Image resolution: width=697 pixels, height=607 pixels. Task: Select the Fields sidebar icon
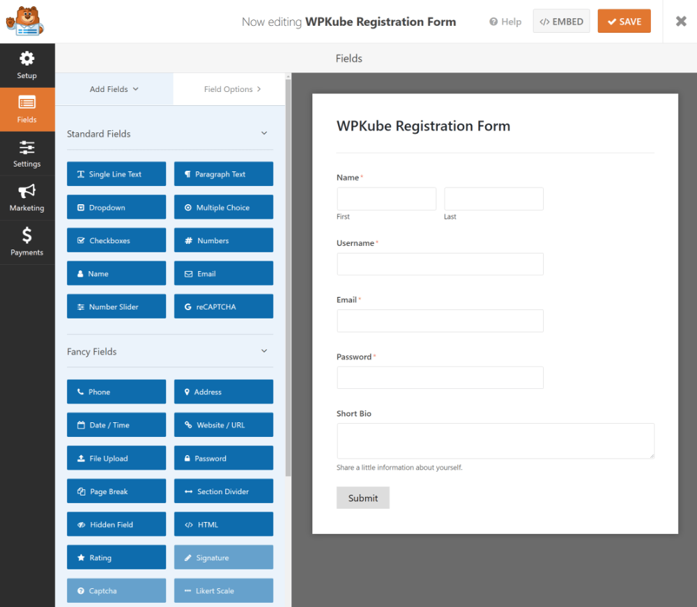(26, 102)
